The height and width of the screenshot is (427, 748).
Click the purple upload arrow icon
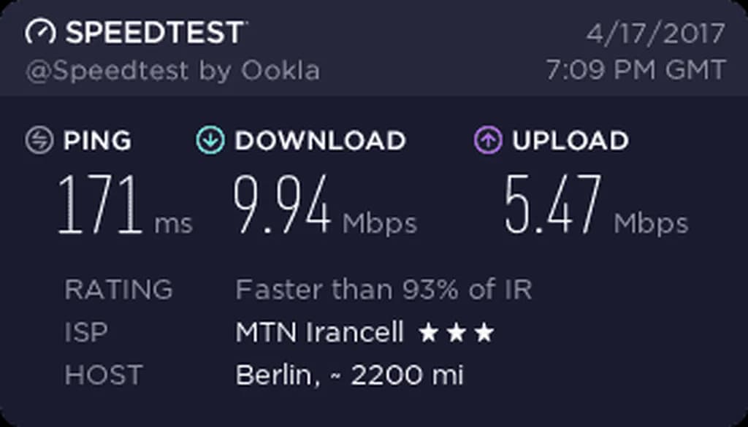488,140
